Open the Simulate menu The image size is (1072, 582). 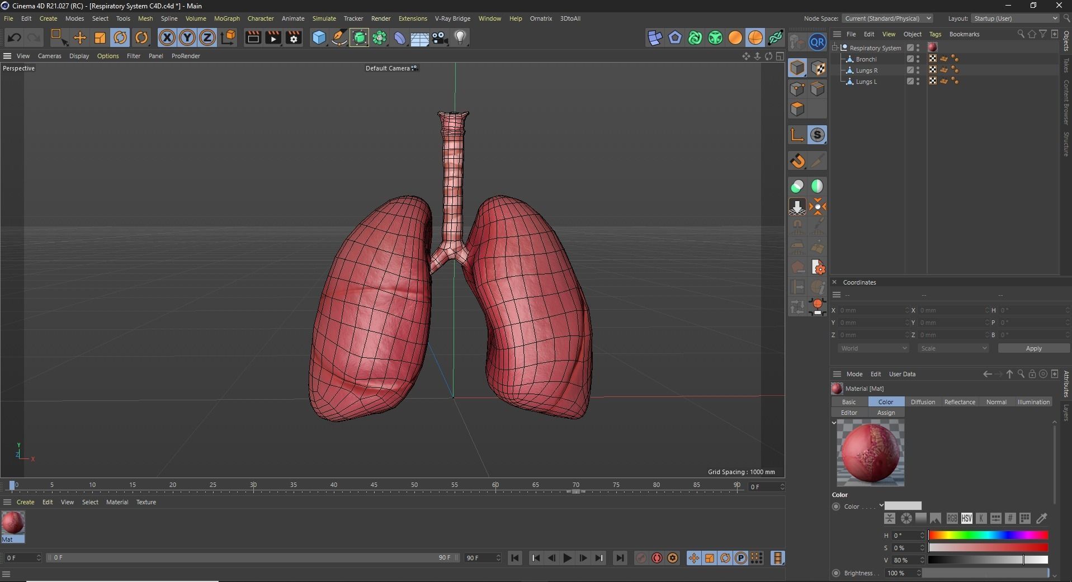coord(324,18)
